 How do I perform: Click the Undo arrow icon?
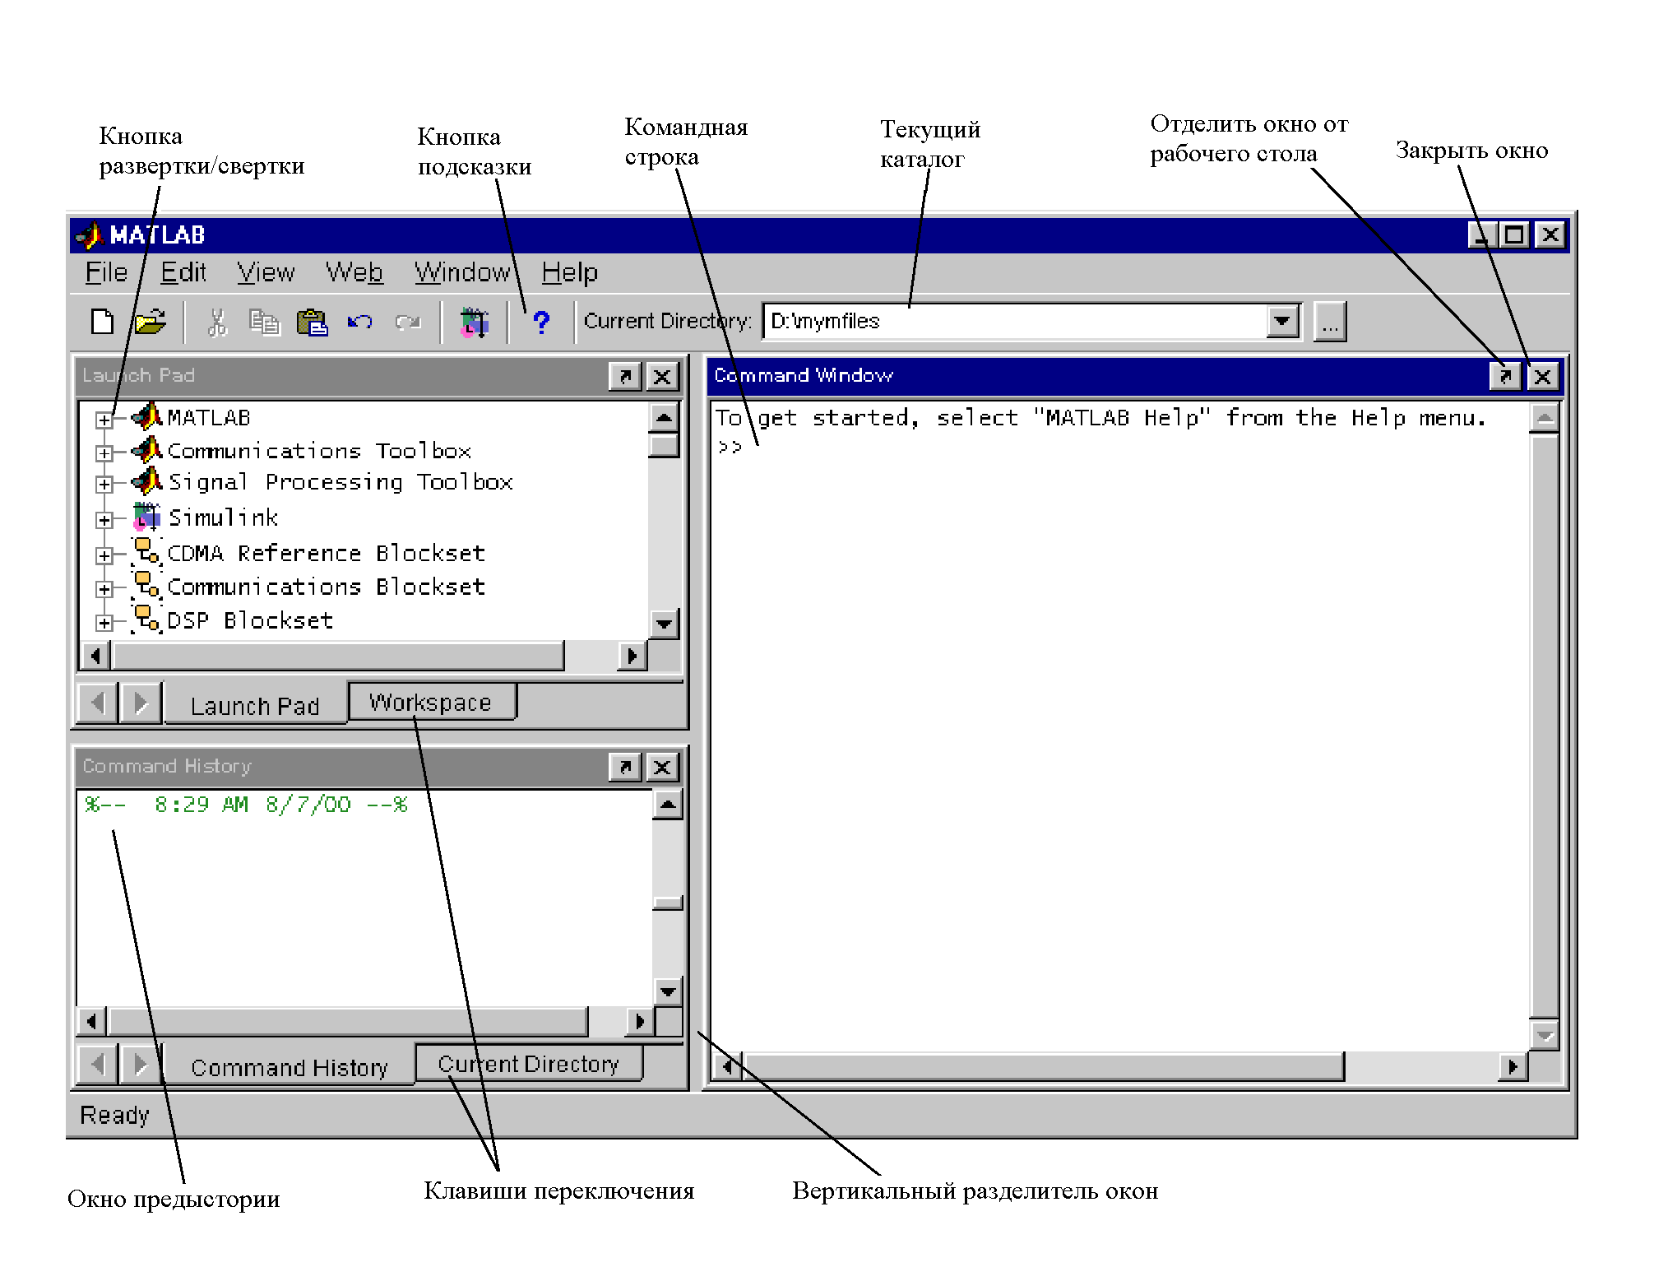point(359,322)
